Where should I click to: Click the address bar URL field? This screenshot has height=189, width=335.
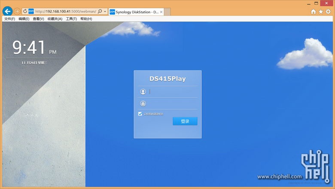(65, 11)
